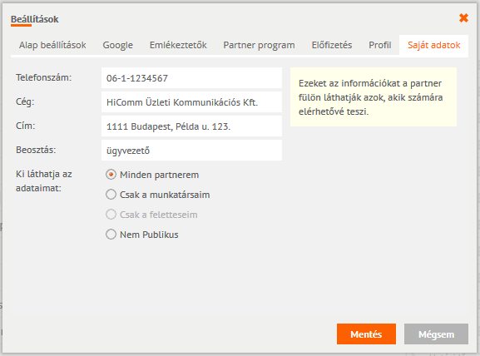This screenshot has width=480, height=356.
Task: Choose the Nem Publikus radio option
Action: (x=111, y=235)
